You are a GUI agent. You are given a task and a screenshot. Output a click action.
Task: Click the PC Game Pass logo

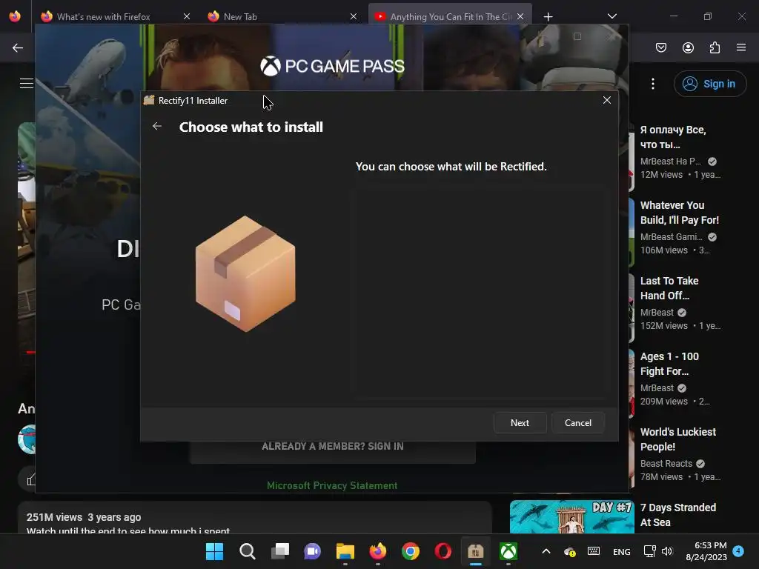tap(332, 66)
